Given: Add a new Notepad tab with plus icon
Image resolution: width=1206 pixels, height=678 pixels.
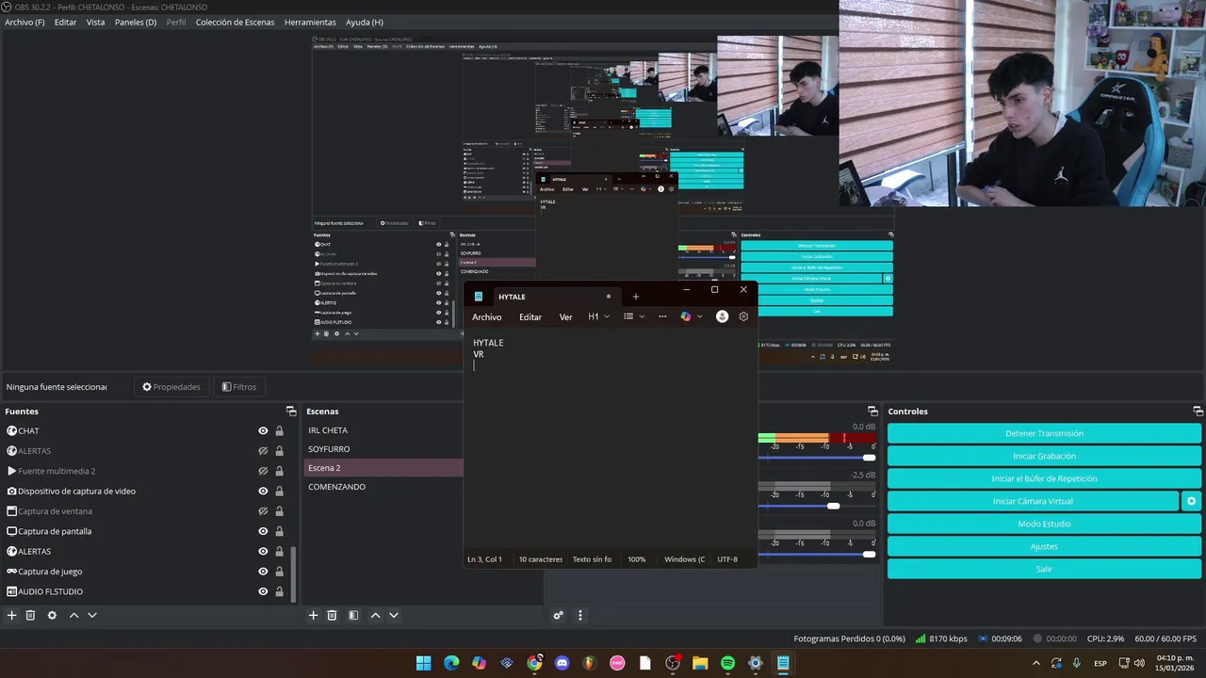Looking at the screenshot, I should coord(635,297).
